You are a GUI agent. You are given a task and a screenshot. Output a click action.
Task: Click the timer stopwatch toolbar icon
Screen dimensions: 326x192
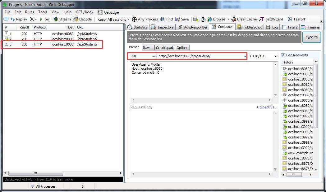pos(203,19)
